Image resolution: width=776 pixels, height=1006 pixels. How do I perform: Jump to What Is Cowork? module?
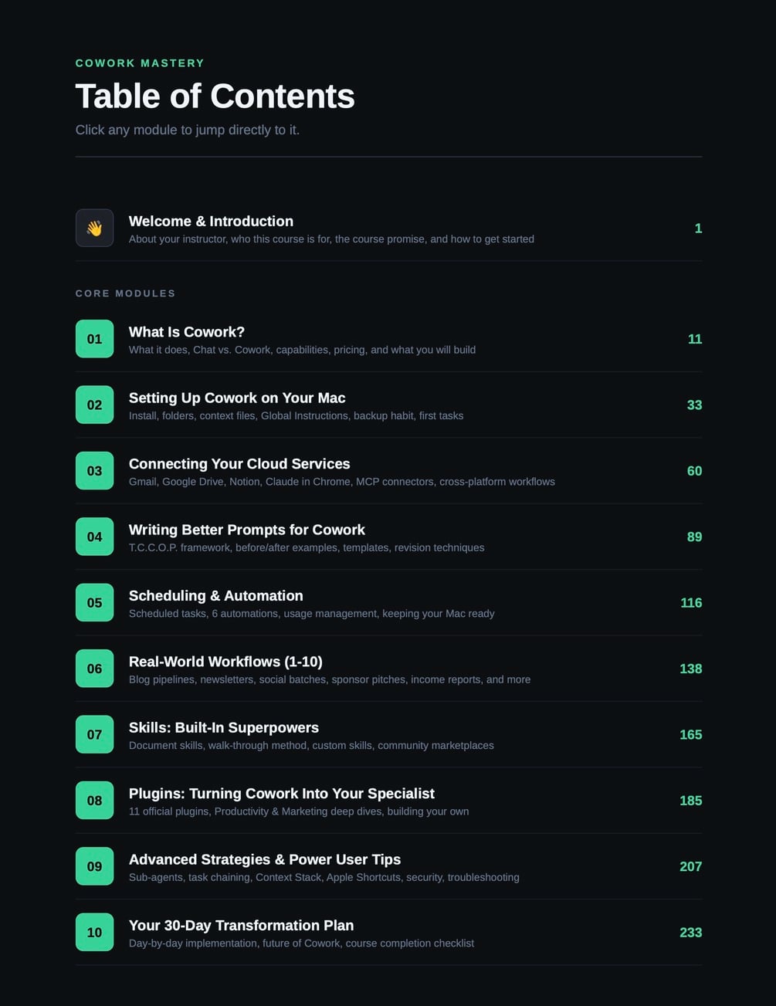click(x=388, y=339)
